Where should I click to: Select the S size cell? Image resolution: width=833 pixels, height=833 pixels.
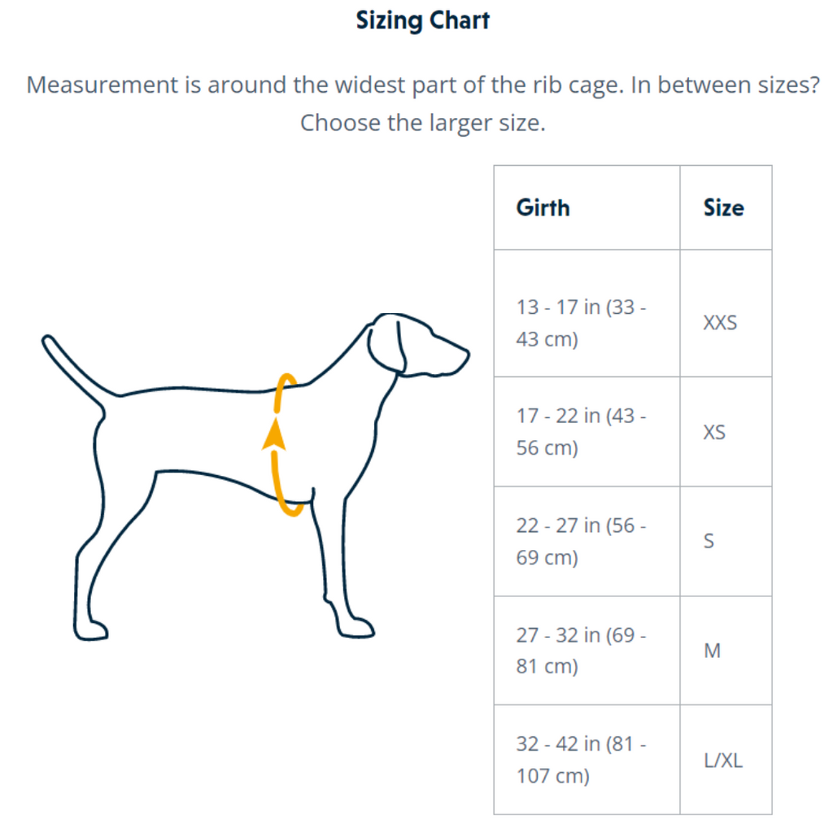tap(709, 541)
